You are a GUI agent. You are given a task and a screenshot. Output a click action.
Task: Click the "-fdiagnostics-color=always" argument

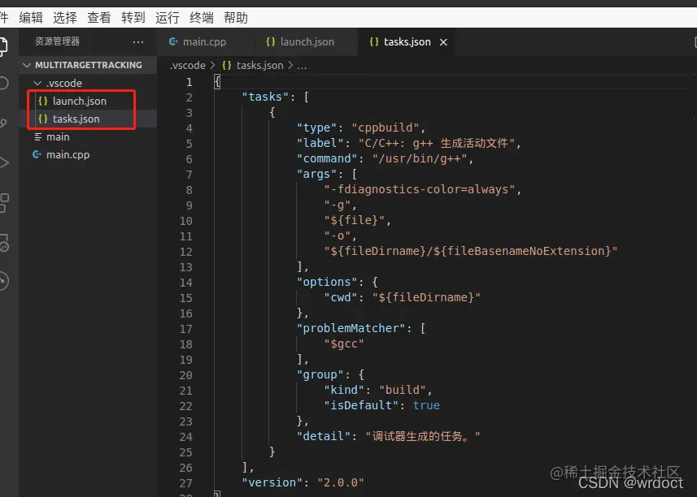click(x=419, y=189)
